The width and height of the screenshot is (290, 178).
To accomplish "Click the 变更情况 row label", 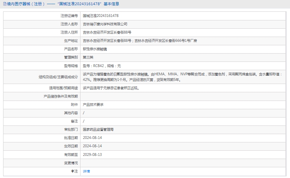I will pos(71,163).
